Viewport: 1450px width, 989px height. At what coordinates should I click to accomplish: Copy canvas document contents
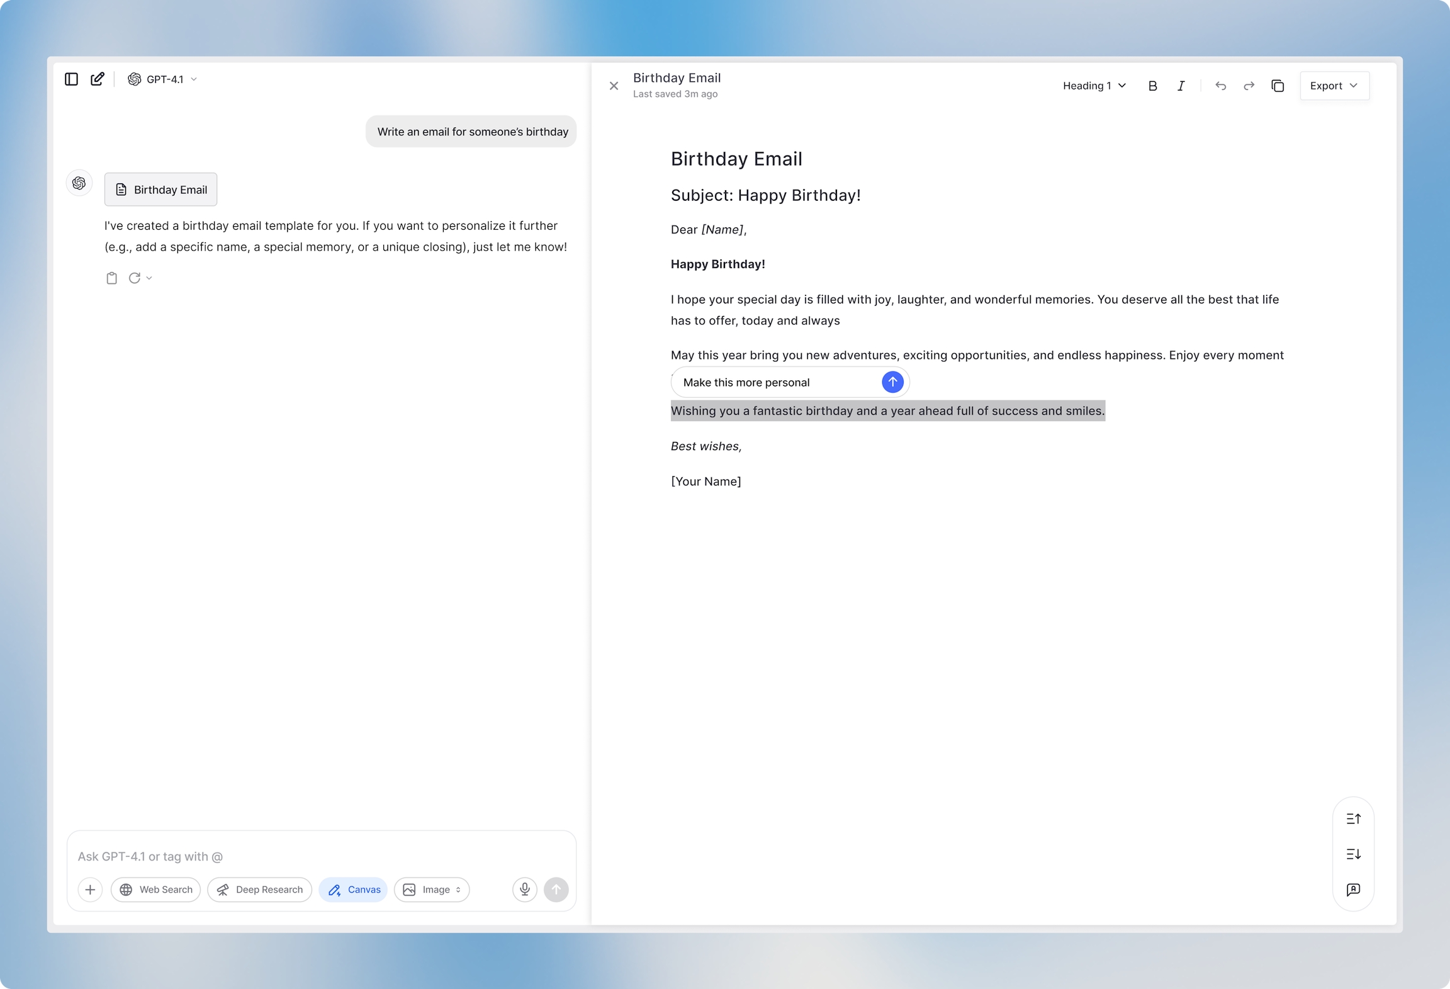tap(1277, 86)
